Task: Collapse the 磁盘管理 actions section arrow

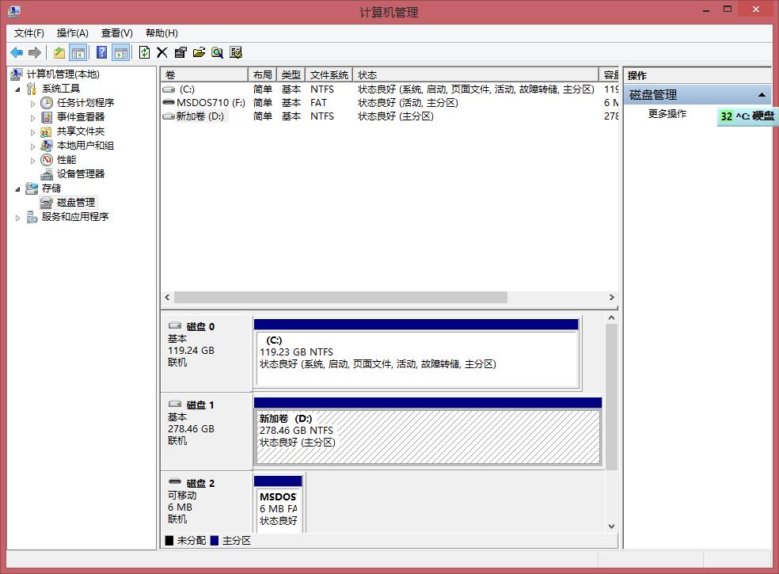Action: pos(762,95)
